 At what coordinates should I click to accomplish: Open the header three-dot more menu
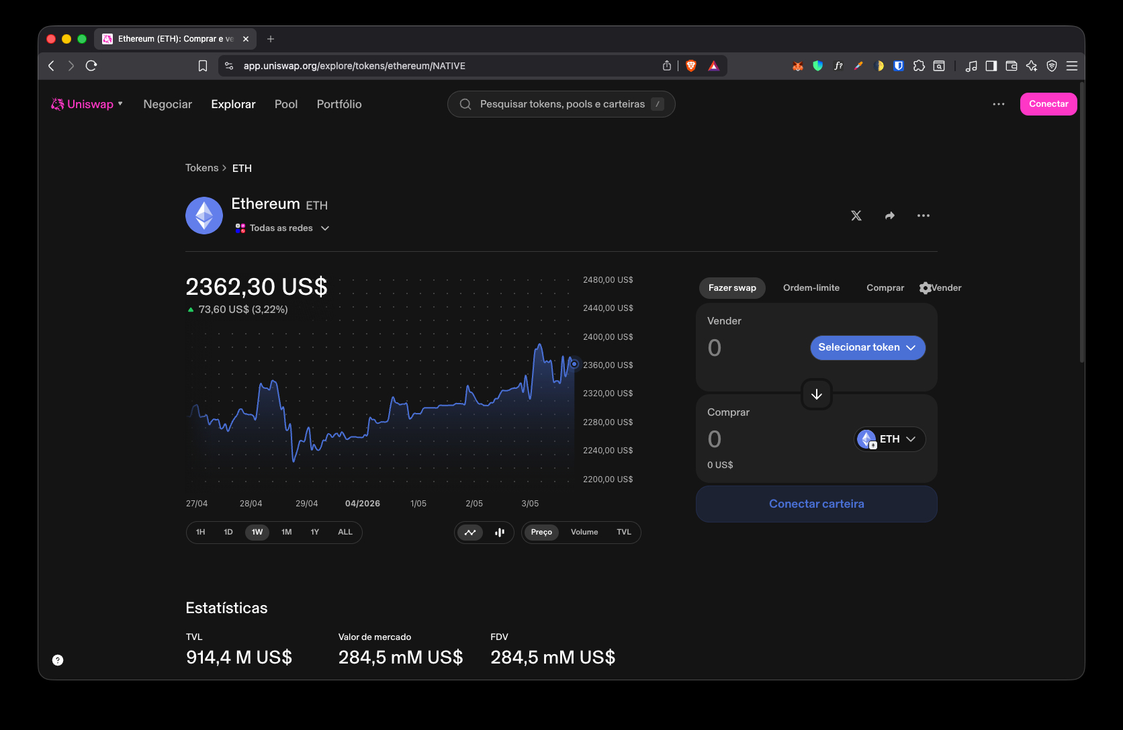pyautogui.click(x=999, y=104)
